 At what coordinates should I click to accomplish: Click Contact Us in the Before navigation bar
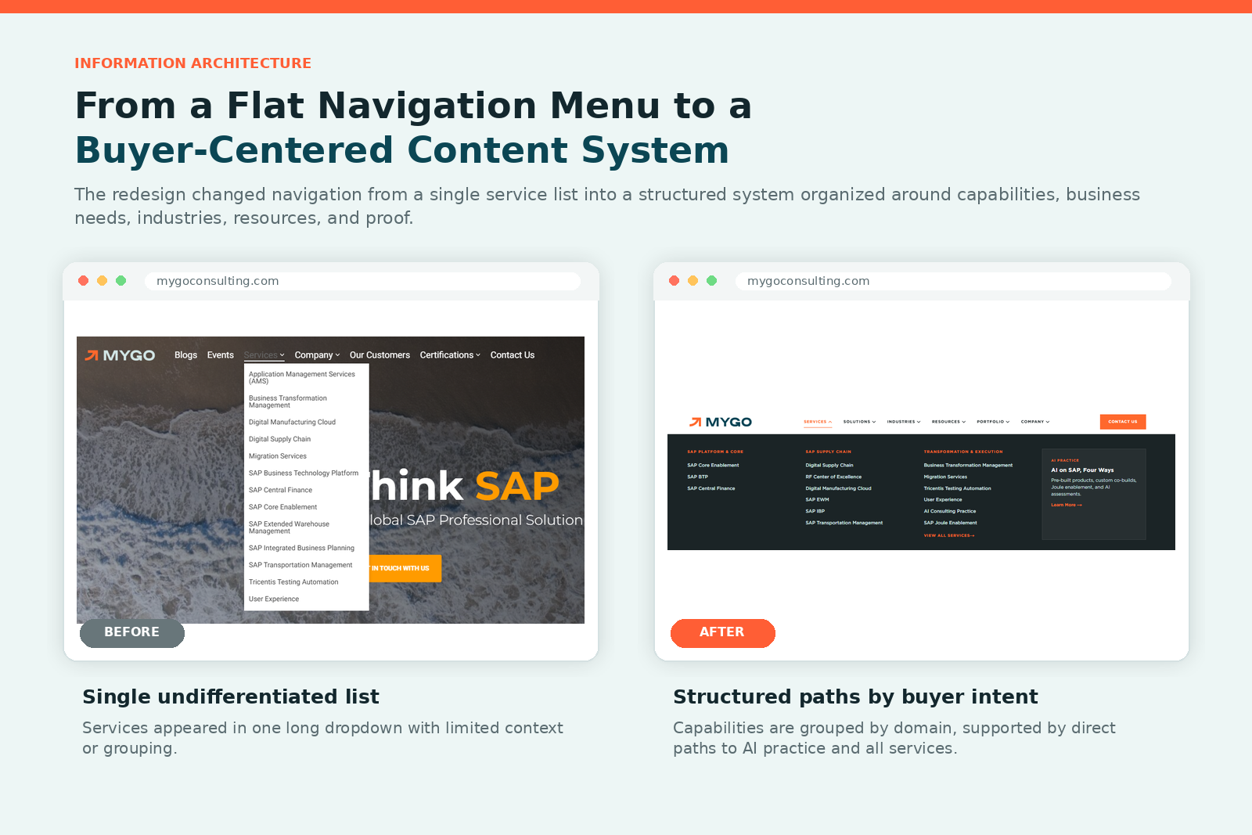point(513,355)
